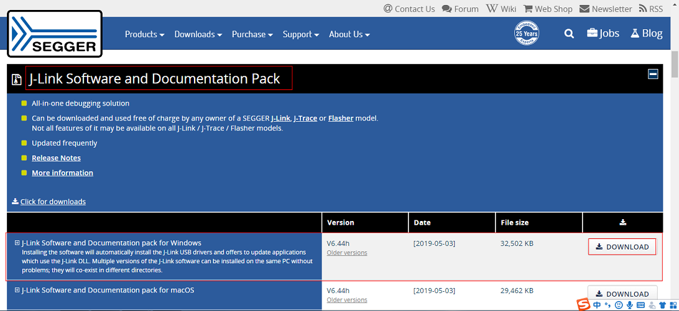Open the Blog flask link

click(646, 34)
